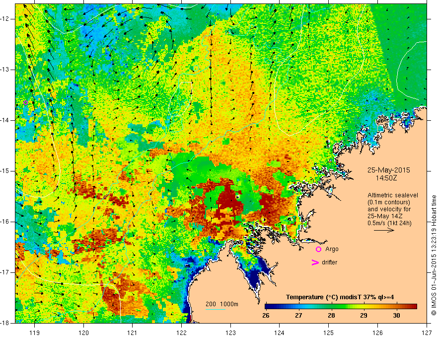Click longitude axis label 127
The height and width of the screenshot is (338, 437).
(427, 333)
